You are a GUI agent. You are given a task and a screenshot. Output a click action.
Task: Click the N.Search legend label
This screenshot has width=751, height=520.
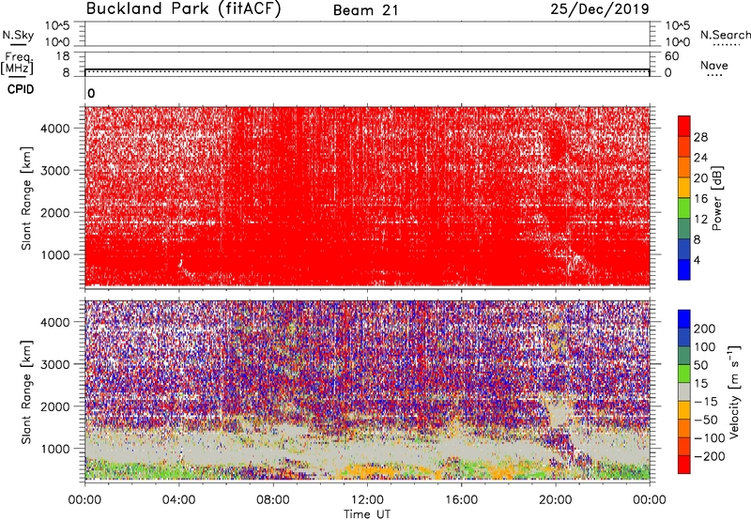click(725, 35)
